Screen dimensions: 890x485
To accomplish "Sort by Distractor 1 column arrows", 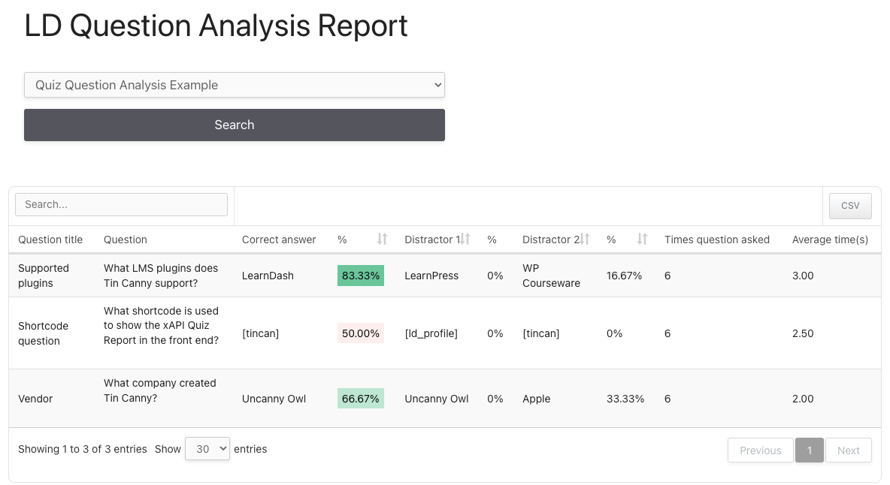I will click(x=465, y=239).
